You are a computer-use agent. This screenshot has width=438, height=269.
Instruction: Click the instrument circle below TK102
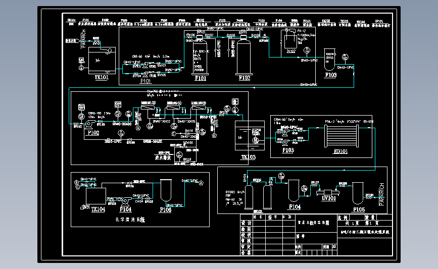tap(307, 50)
